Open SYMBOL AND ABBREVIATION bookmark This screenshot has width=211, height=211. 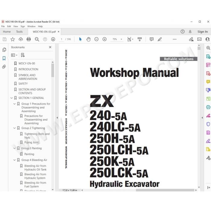28,77
